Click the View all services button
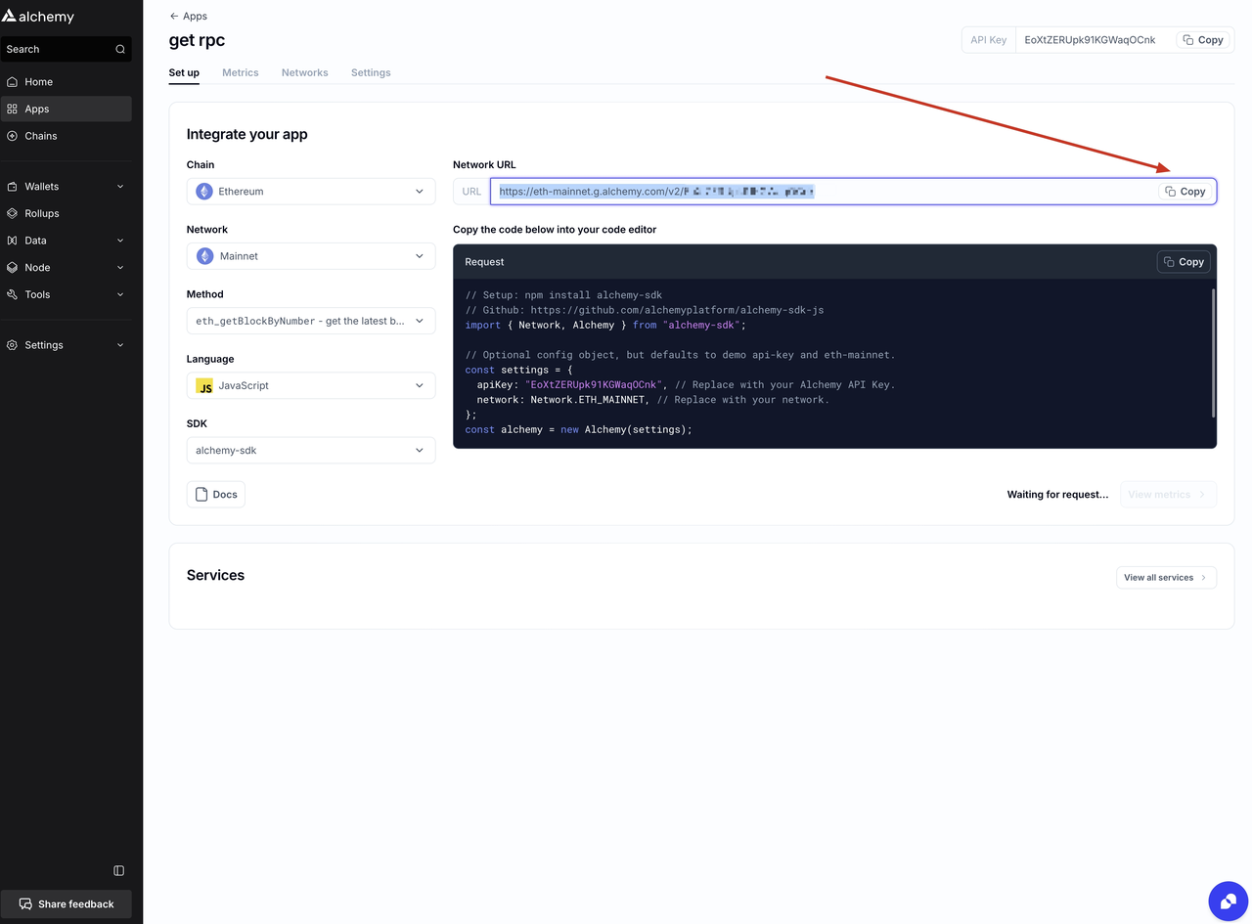1252x924 pixels. pyautogui.click(x=1166, y=578)
